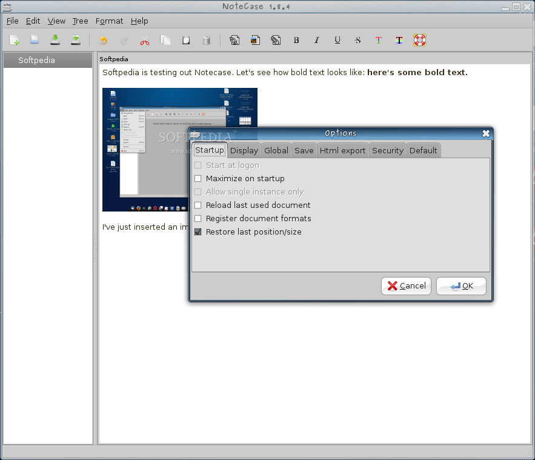Click the New document toolbar icon
The width and height of the screenshot is (535, 460).
(x=15, y=40)
